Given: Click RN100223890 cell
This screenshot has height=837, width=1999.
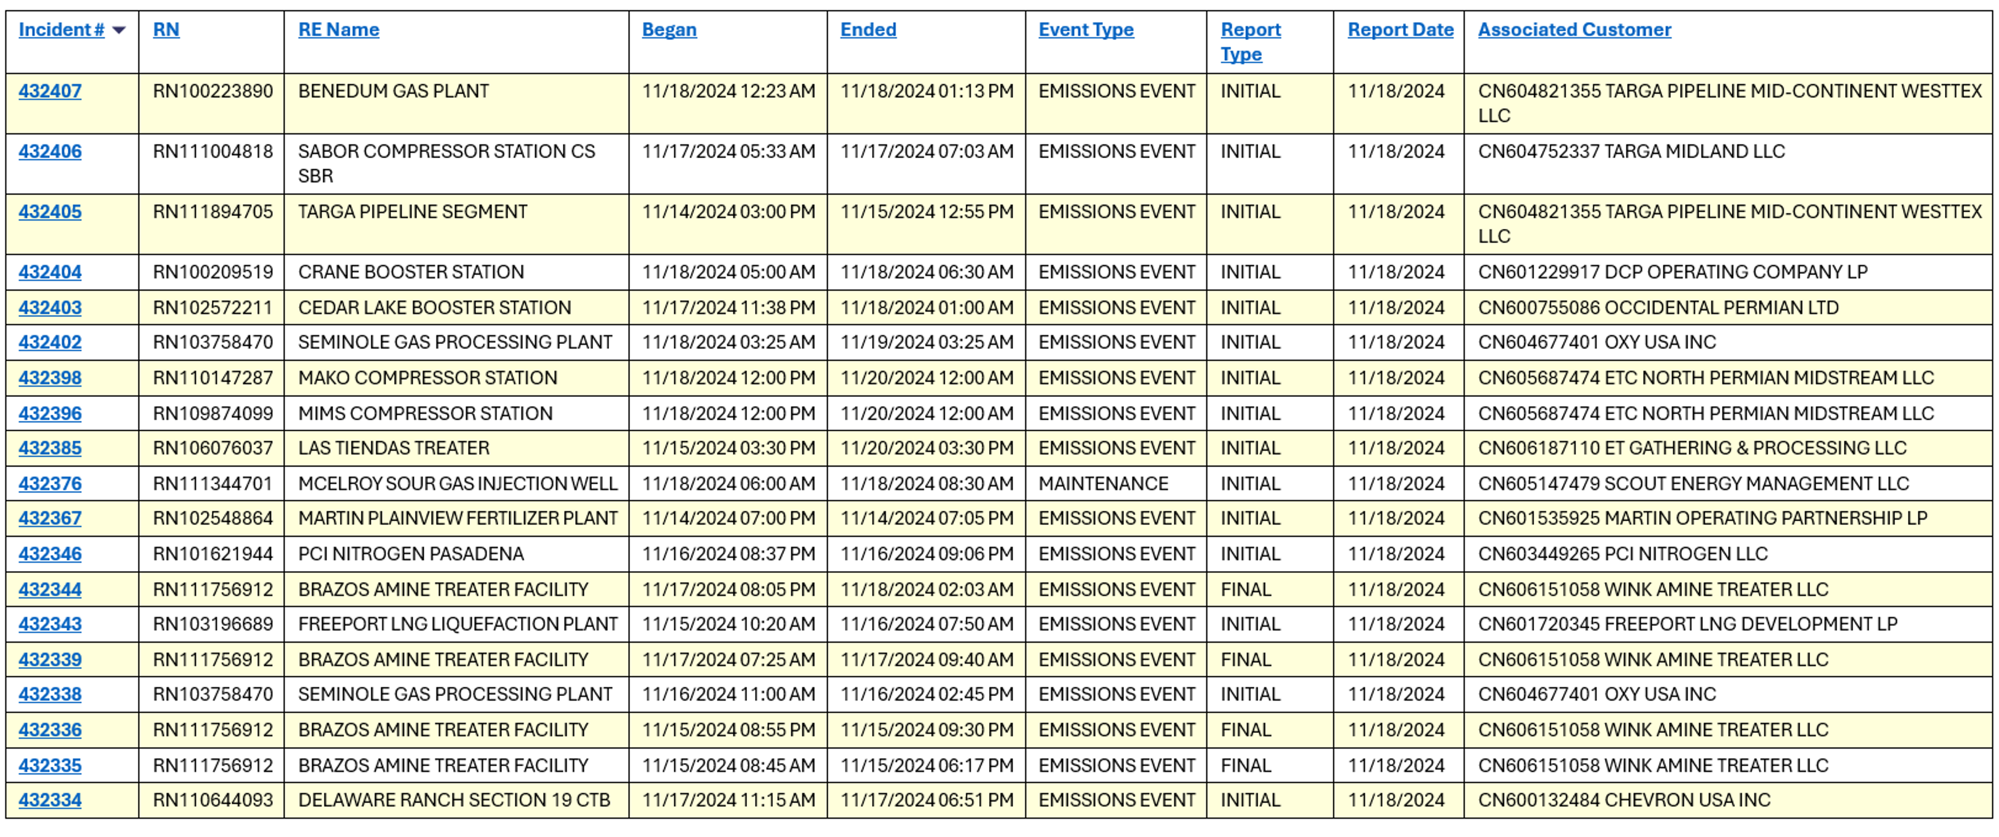Looking at the screenshot, I should pos(212,103).
